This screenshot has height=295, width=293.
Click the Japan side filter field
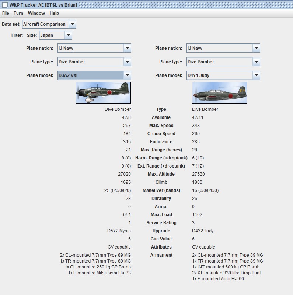(x=52, y=35)
